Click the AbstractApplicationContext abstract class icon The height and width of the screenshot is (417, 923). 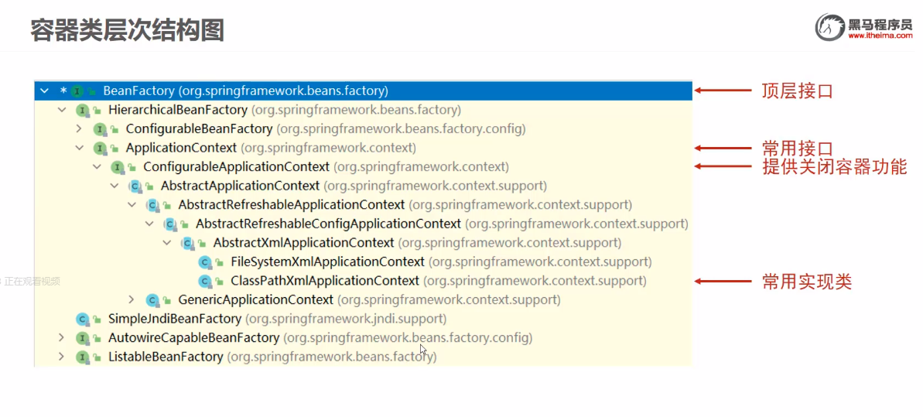(135, 186)
